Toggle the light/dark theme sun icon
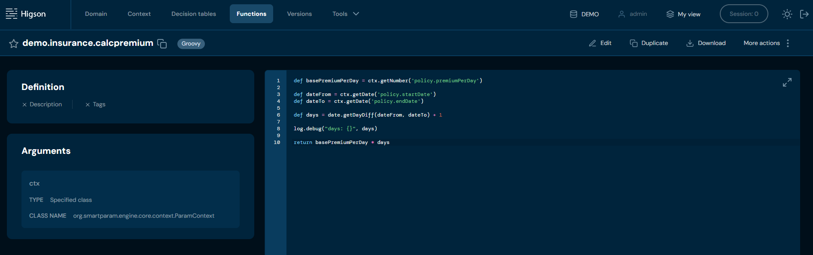This screenshot has width=813, height=255. click(787, 14)
